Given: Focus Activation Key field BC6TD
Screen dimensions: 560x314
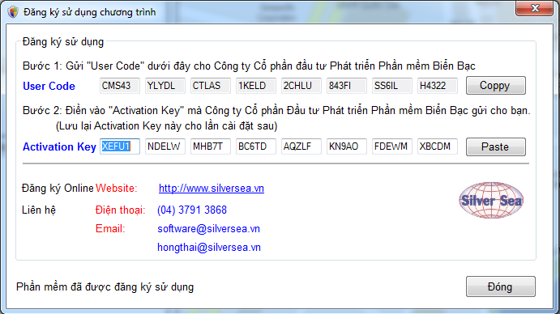Looking at the screenshot, I should (x=256, y=146).
